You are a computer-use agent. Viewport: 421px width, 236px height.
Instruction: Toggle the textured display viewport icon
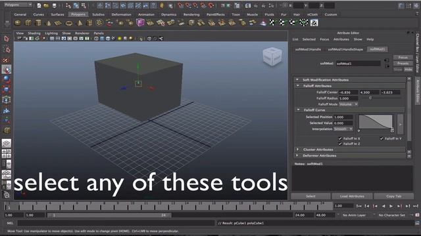point(114,39)
